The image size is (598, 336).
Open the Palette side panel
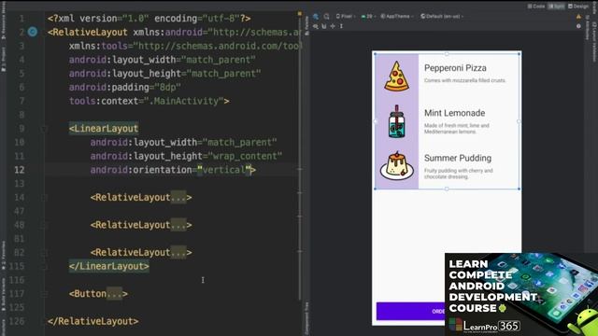coord(306,26)
